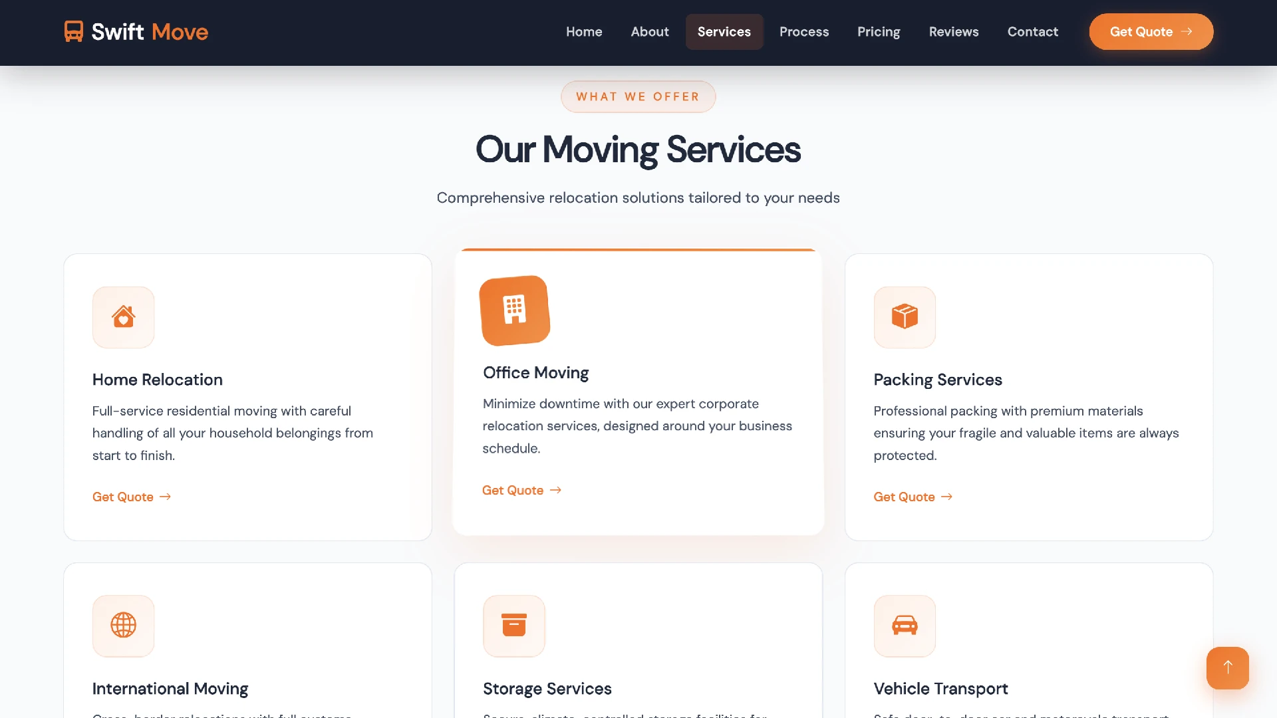Click the scroll-to-top arrow button
Image resolution: width=1277 pixels, height=718 pixels.
(1228, 667)
